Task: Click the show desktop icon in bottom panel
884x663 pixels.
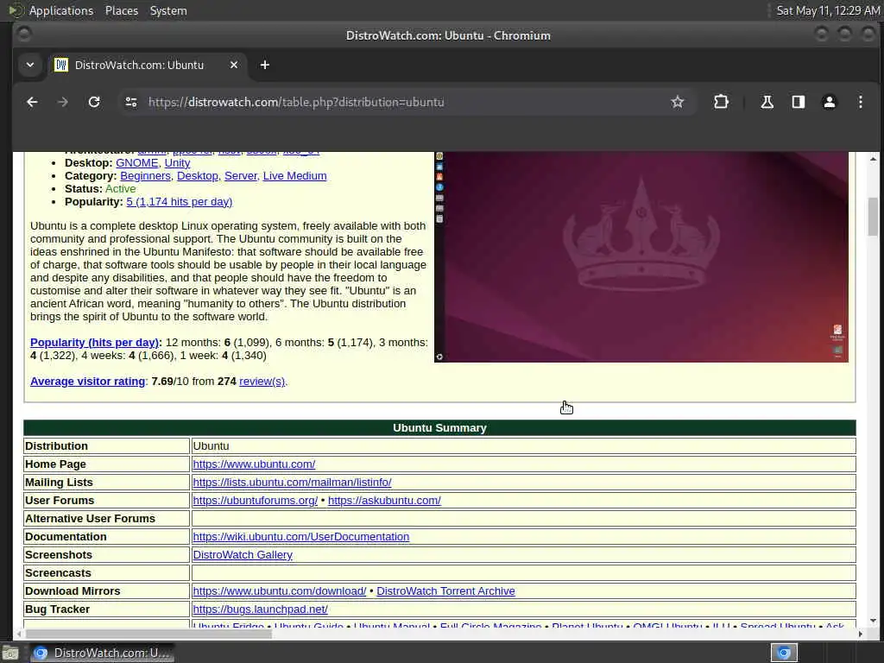Action: click(10, 653)
